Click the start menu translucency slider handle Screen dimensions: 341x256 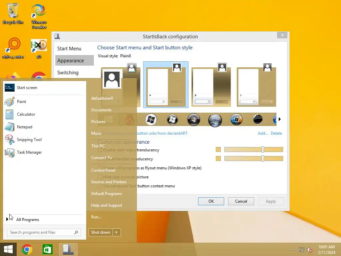[263, 150]
